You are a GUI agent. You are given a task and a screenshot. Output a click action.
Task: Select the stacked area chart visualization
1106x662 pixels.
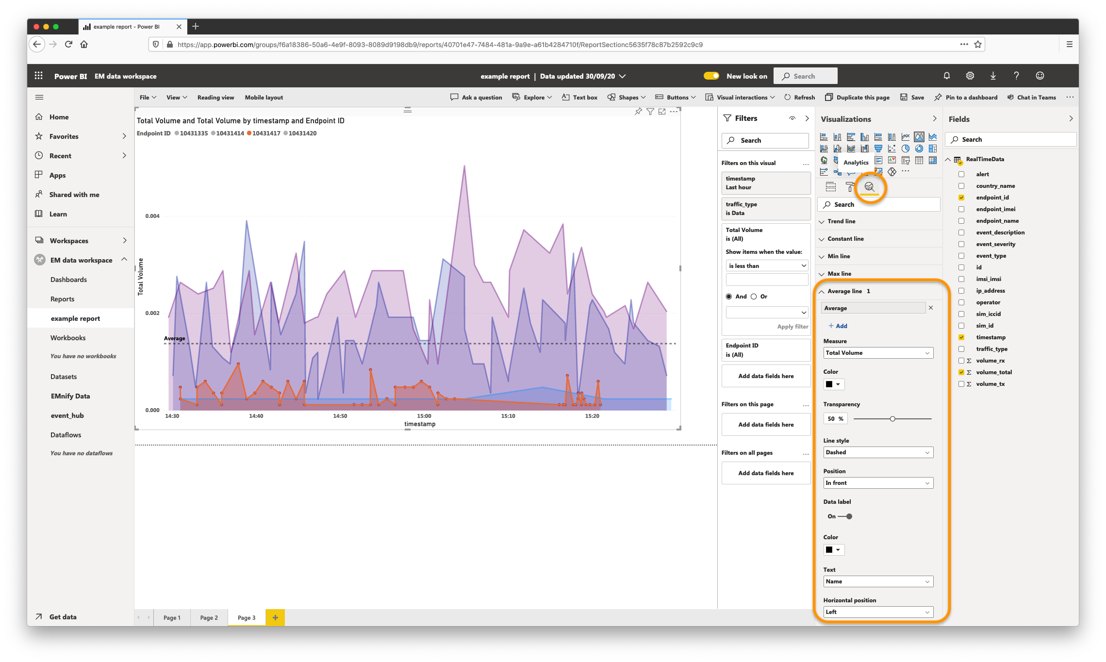click(933, 137)
